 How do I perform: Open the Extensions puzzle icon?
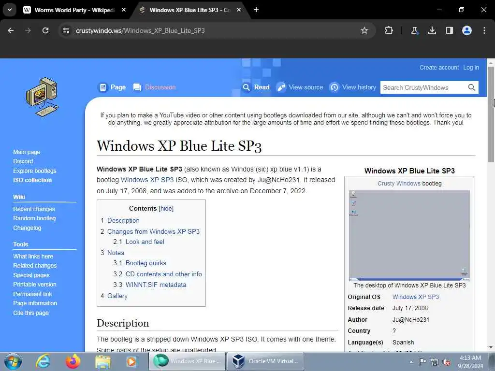point(389,30)
